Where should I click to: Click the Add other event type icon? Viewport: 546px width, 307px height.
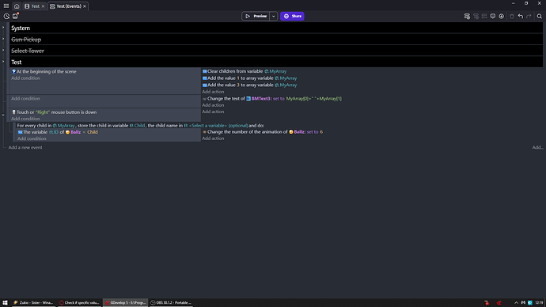[502, 17]
